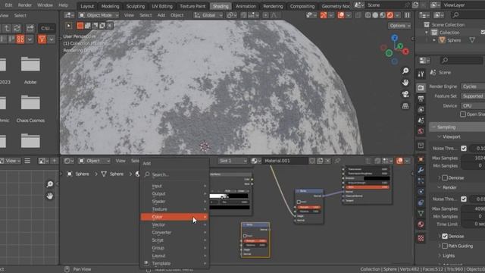Toggle Render Noise Threshold checkbox
This screenshot has width=485, height=273.
463,199
